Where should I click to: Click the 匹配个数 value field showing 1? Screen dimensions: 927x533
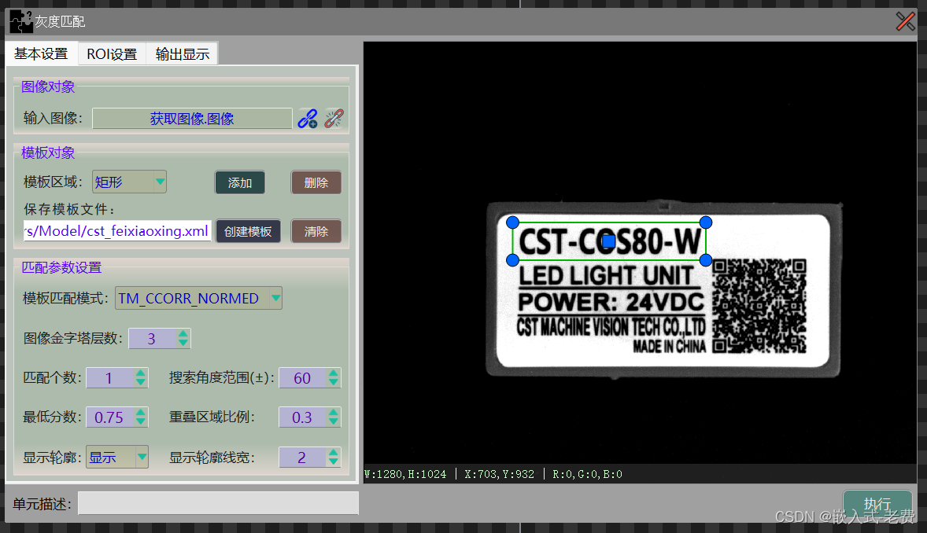110,378
